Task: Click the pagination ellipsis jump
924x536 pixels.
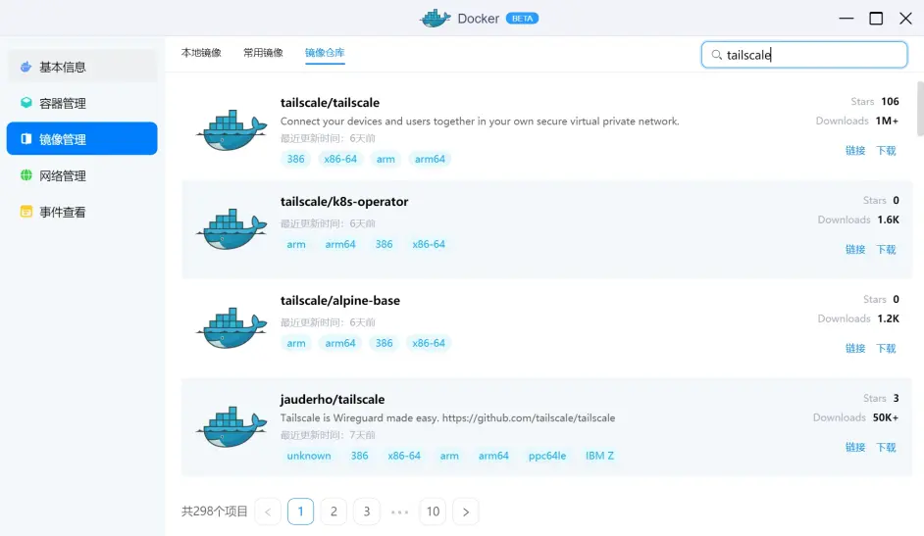Action: [399, 512]
